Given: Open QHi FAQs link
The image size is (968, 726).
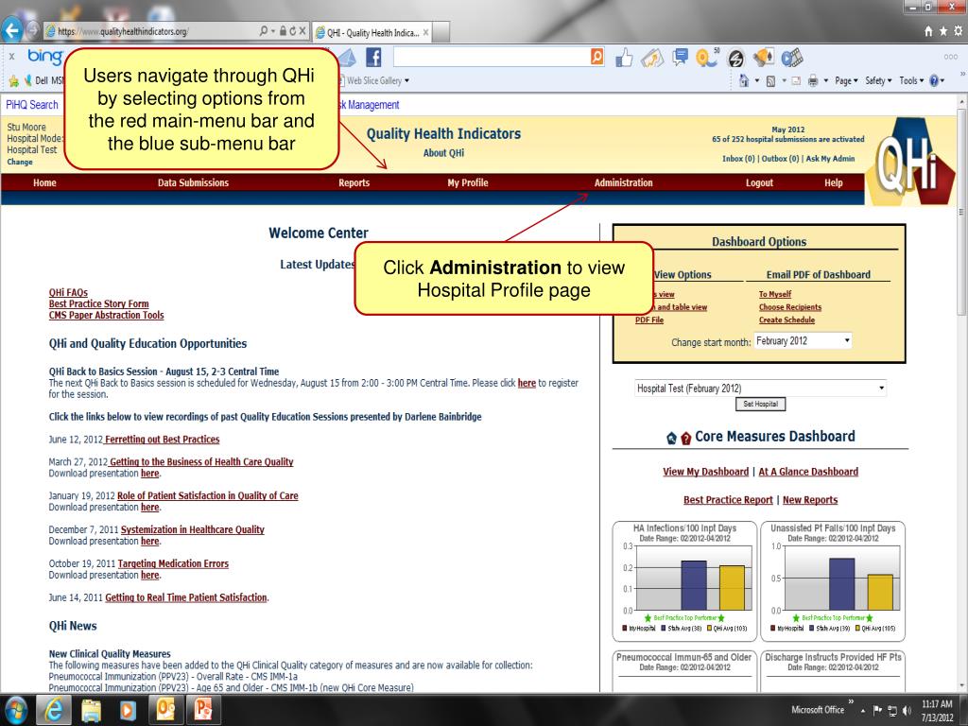Looking at the screenshot, I should click(68, 293).
